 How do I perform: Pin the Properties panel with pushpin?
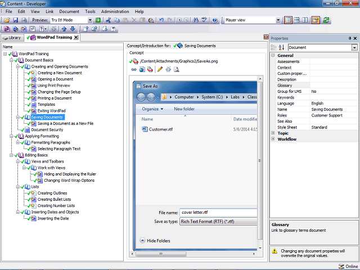[x=350, y=38]
